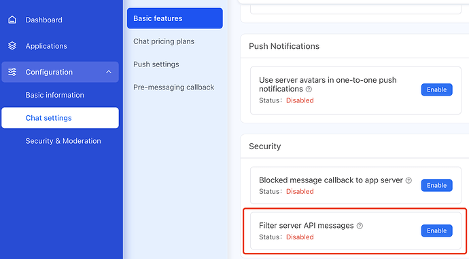Click help icon next to Blocked message callback
This screenshot has width=469, height=259.
click(409, 180)
